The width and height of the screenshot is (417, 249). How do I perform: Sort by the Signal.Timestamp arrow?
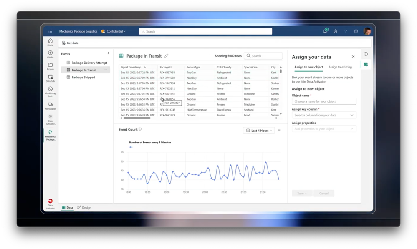[145, 67]
